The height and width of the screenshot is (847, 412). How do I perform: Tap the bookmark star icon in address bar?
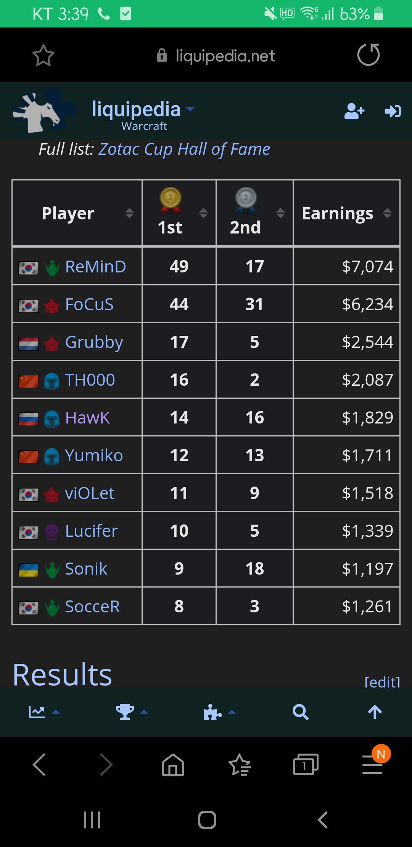[x=43, y=55]
